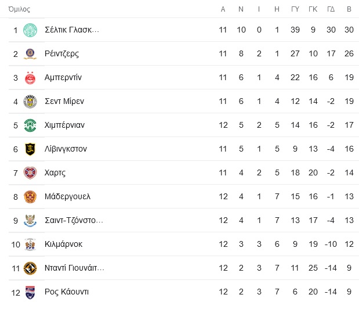Select the Χιμπέρνιαν team name
The image size is (359, 309).
click(64, 125)
